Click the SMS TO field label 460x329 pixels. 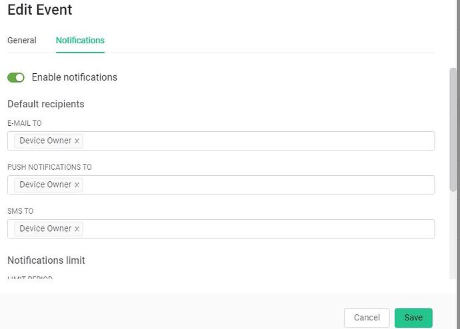click(x=20, y=211)
